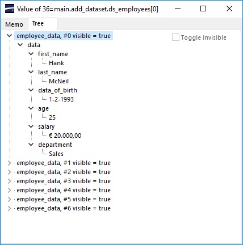Collapse the salary node chevron
Viewport: 243px width, 245px height.
(x=31, y=126)
